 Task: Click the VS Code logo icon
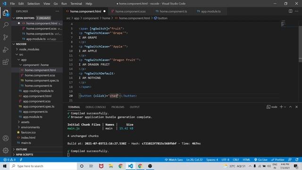(4, 3)
